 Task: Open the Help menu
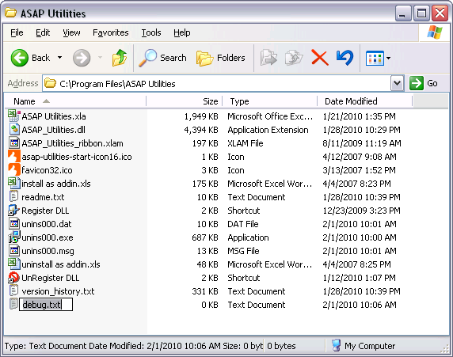tap(181, 32)
